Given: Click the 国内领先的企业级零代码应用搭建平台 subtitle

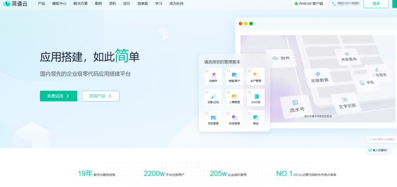Looking at the screenshot, I should pos(85,74).
